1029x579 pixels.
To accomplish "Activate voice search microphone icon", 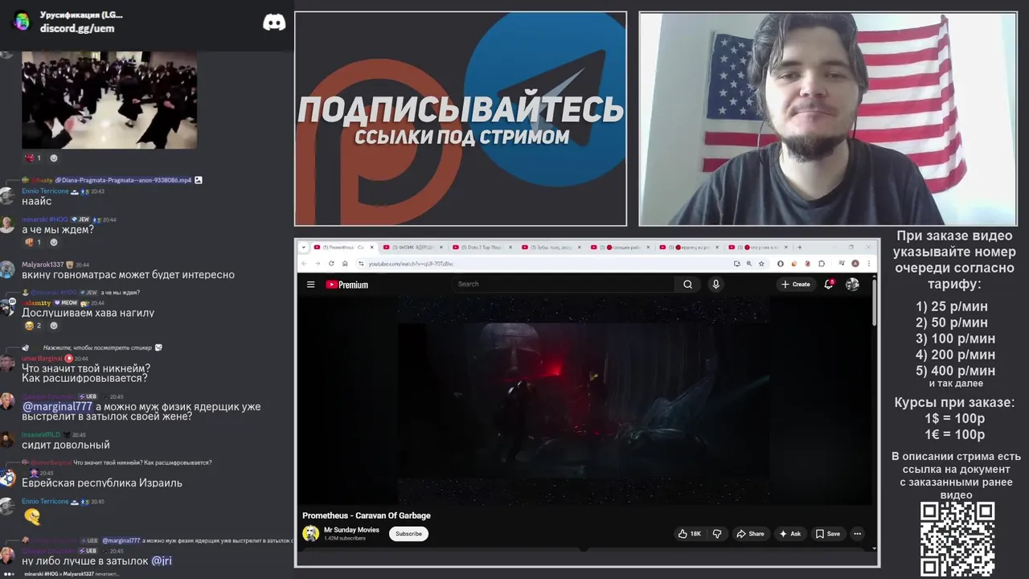I will tap(715, 284).
